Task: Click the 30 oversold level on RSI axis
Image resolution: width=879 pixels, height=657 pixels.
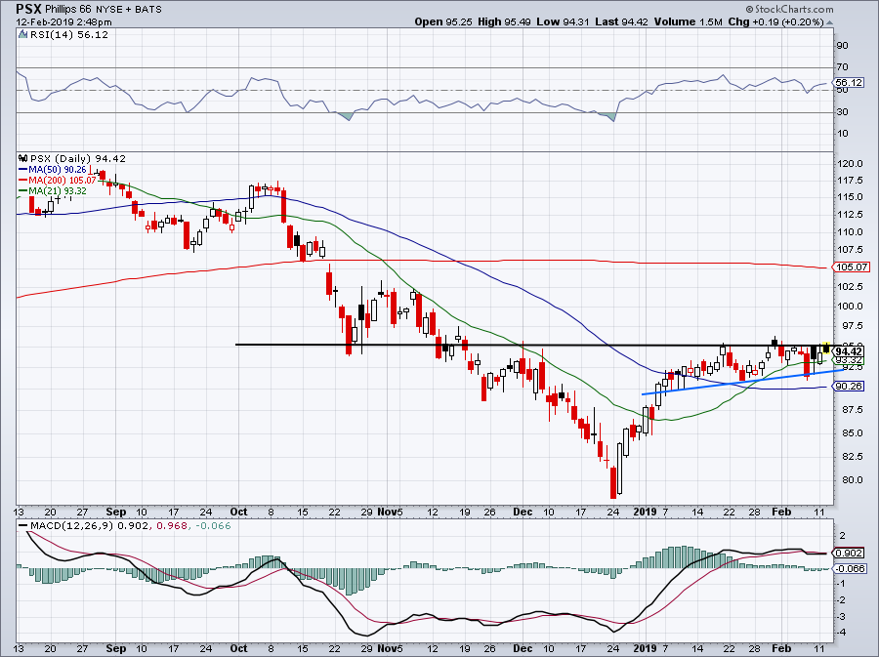Action: click(842, 112)
